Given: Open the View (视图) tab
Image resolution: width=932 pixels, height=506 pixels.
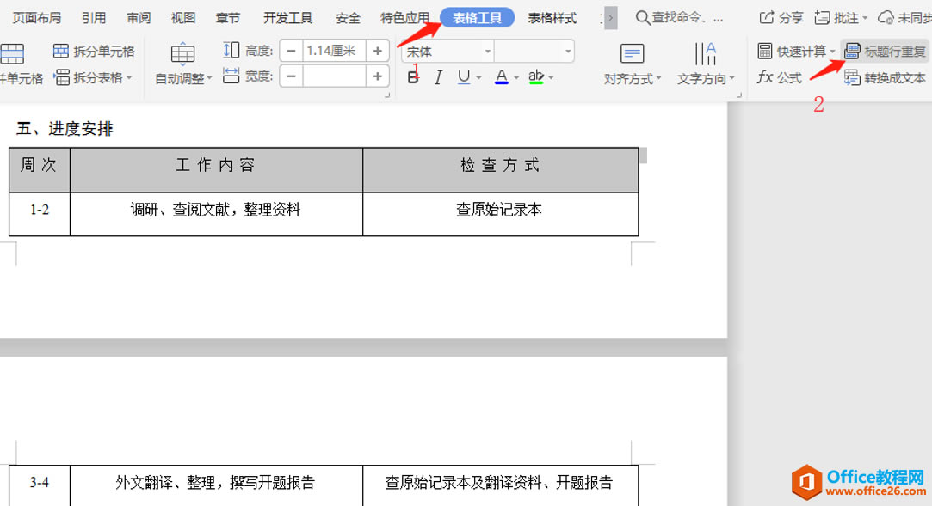Looking at the screenshot, I should coord(183,18).
